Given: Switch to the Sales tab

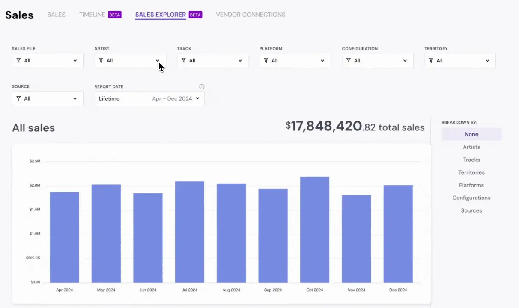Looking at the screenshot, I should [56, 15].
